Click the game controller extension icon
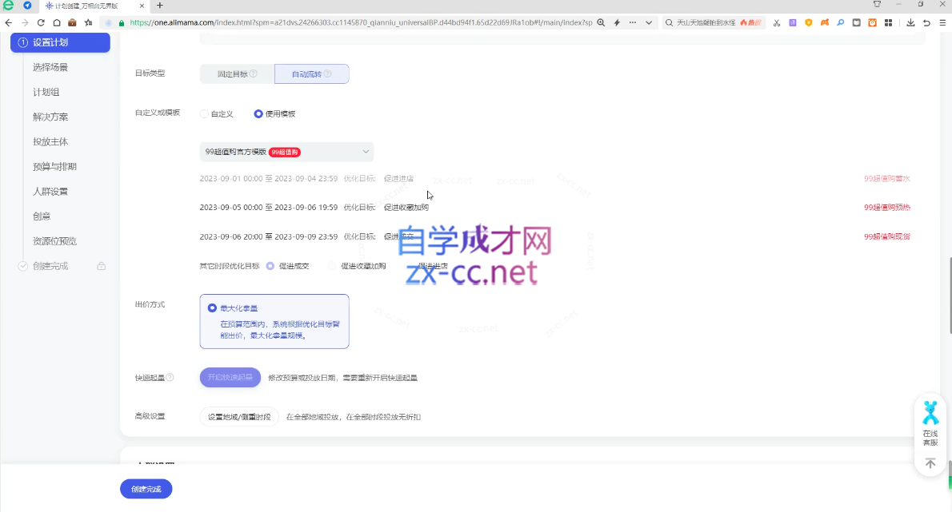 coord(825,22)
